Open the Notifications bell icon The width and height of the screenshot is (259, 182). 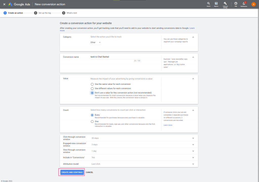point(244,4)
